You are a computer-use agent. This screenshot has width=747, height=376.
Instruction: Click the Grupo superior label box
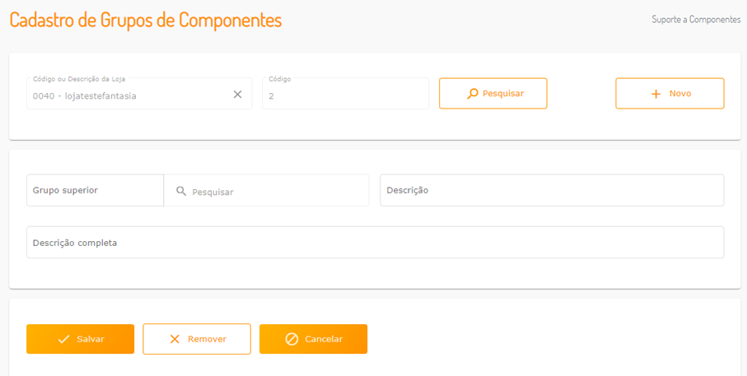pyautogui.click(x=95, y=190)
